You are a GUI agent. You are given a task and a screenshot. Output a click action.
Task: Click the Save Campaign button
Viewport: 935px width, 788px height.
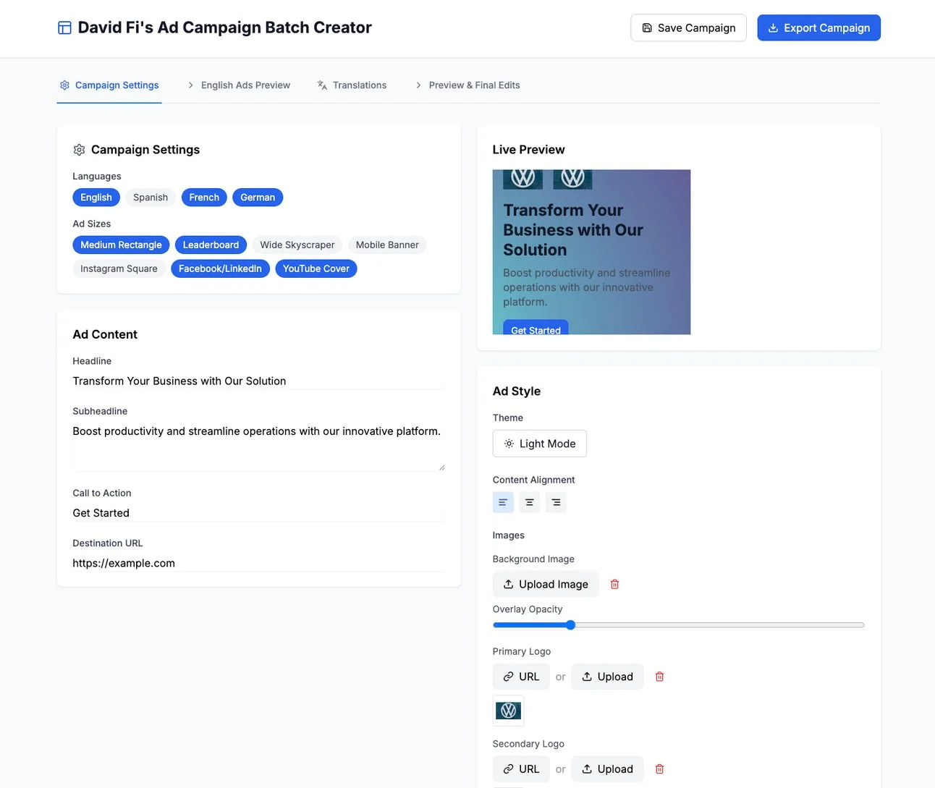[x=688, y=28]
